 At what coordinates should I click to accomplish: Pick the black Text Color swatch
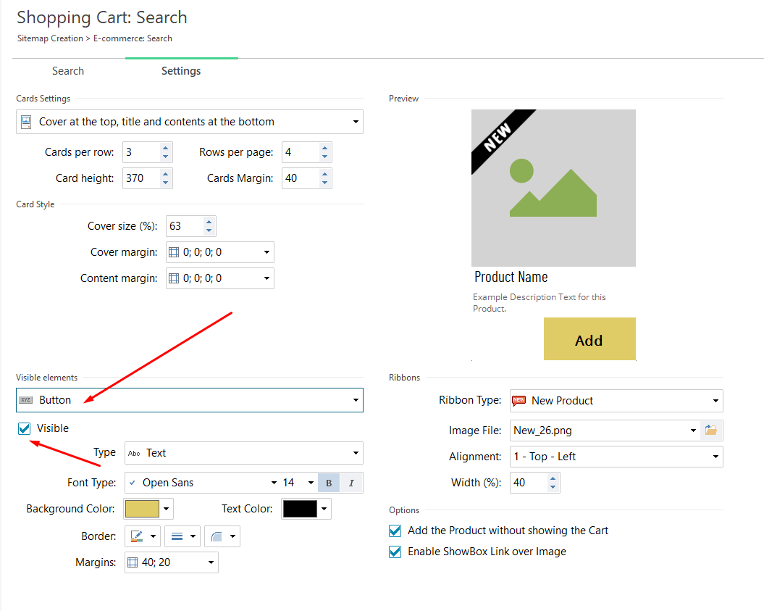point(300,509)
